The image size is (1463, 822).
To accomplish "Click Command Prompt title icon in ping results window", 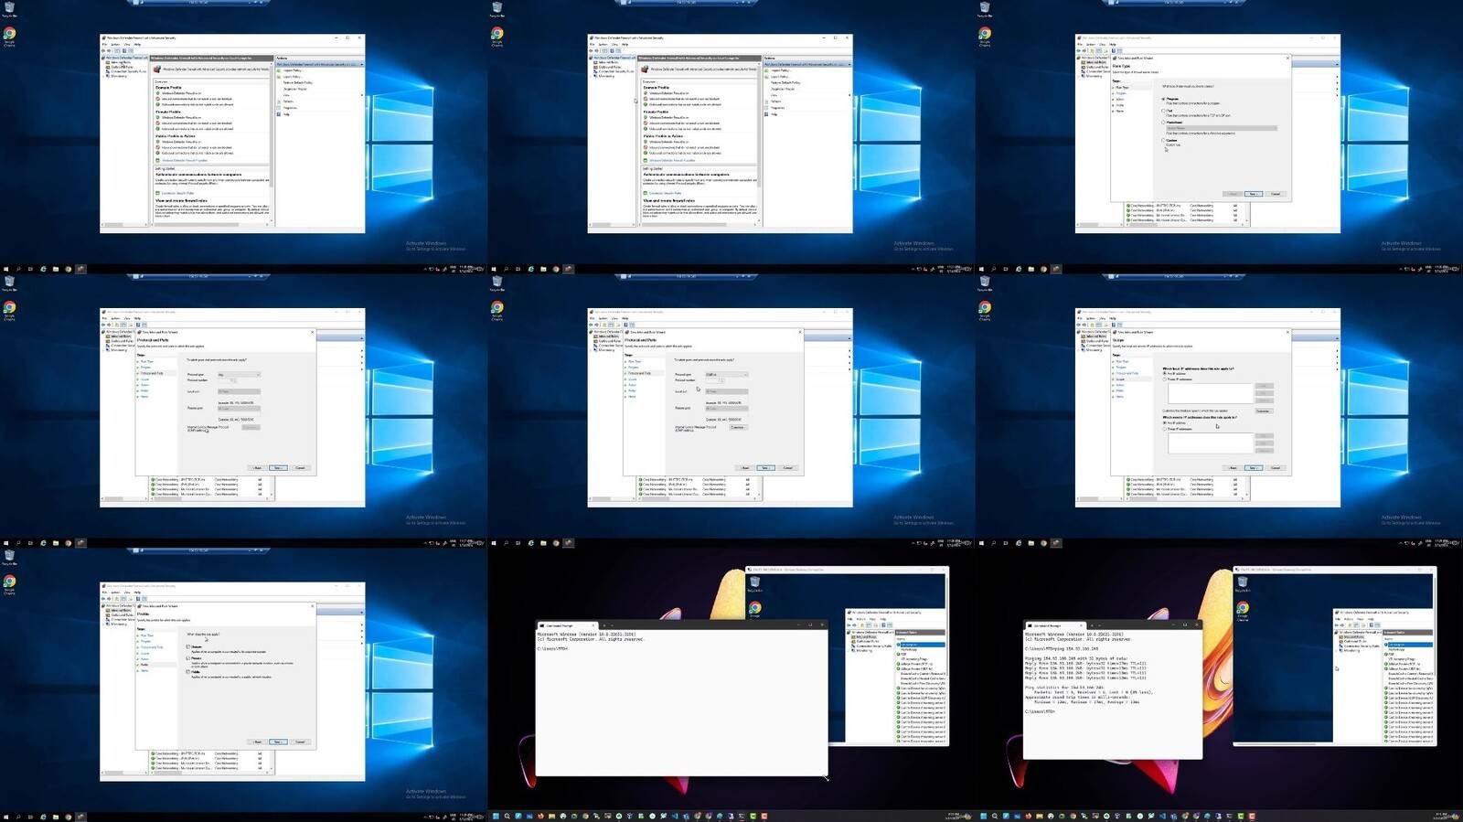I will [1029, 625].
